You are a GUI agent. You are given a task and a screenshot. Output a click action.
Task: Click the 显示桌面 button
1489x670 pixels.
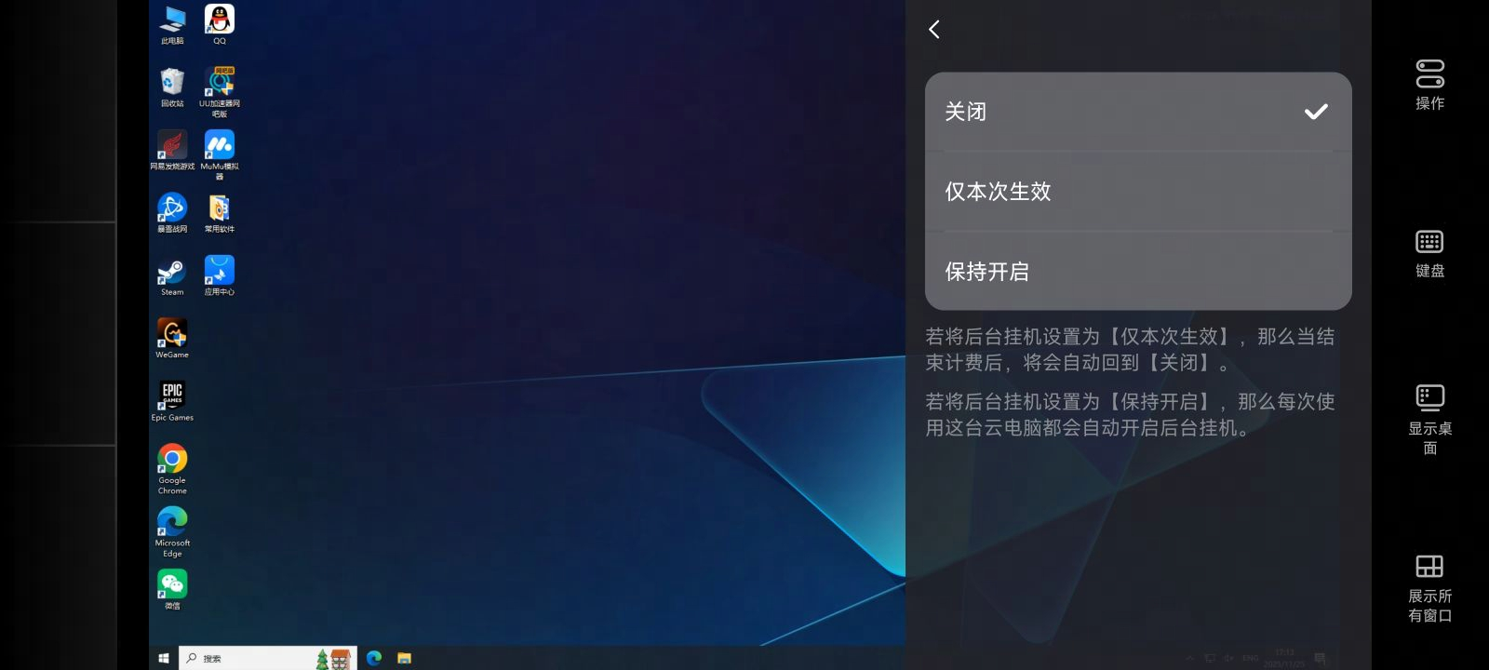[1429, 419]
